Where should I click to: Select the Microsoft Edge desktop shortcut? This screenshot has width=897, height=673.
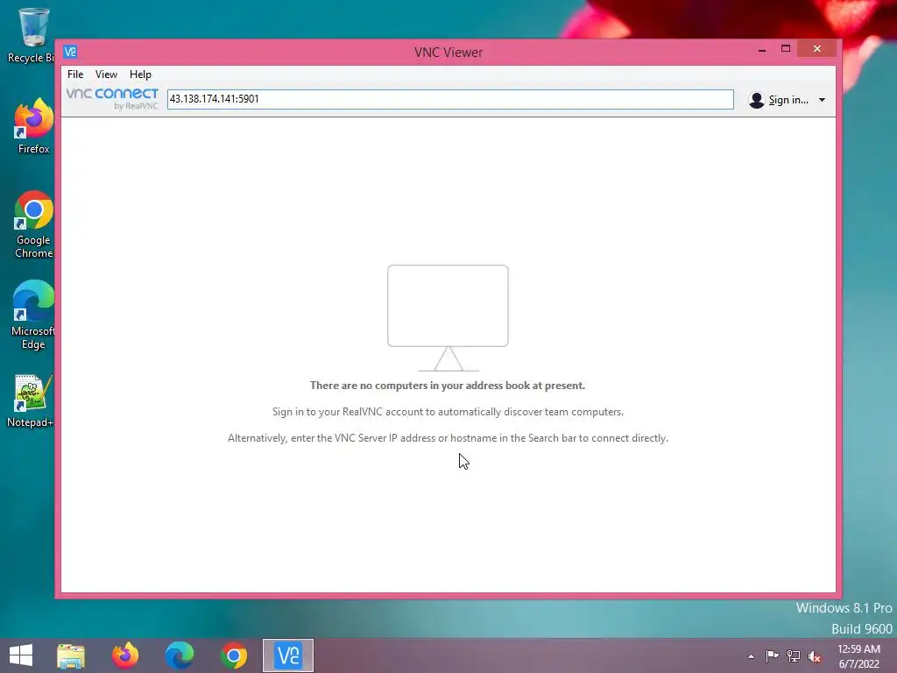click(33, 315)
